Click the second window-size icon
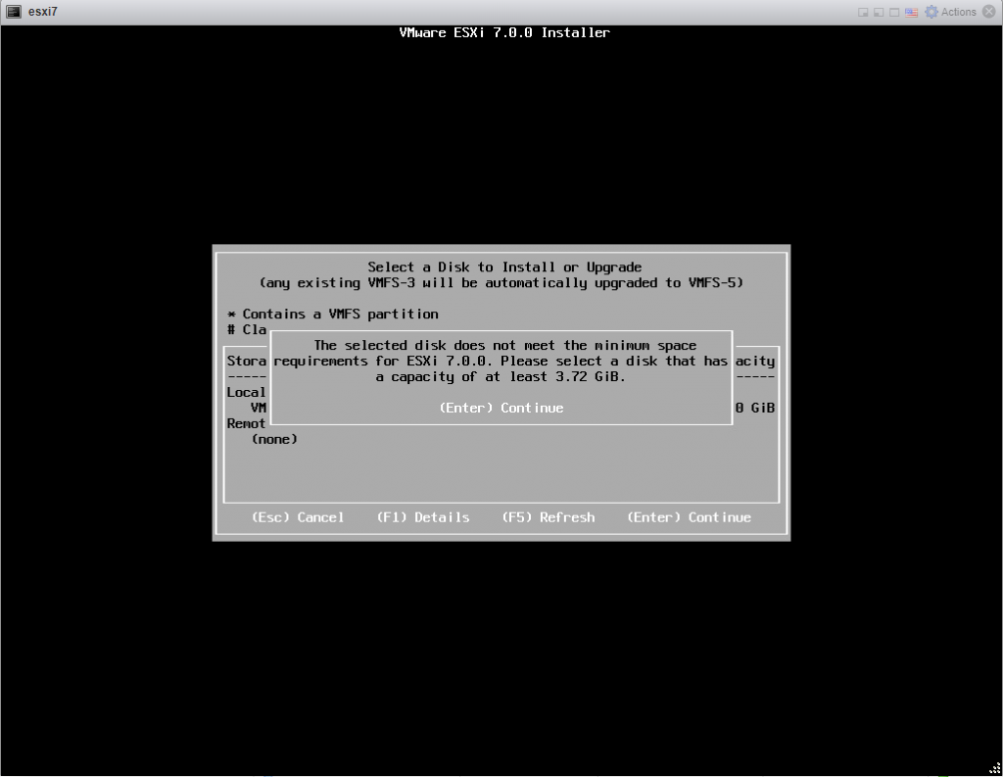 [x=879, y=12]
